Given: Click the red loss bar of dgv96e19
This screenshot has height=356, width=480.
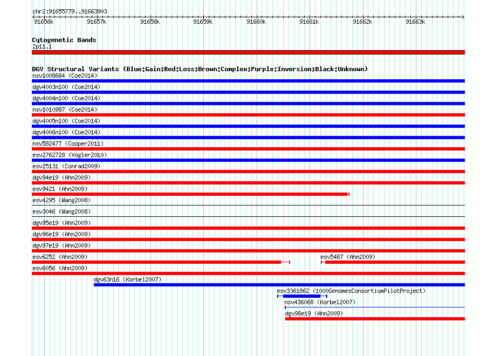Looking at the screenshot, I should click(248, 239).
